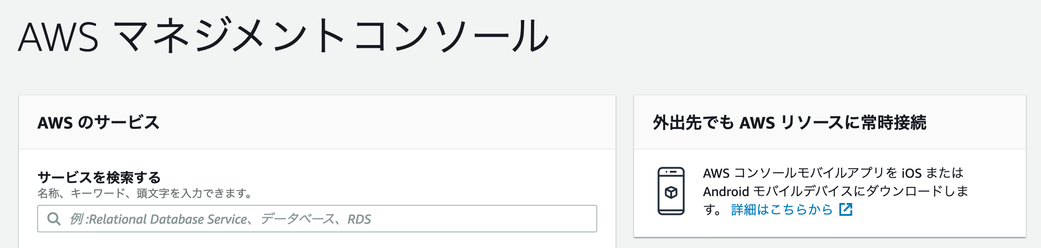Click the サービスを検索する label
Screen dimensions: 1041x248
[x=99, y=177]
